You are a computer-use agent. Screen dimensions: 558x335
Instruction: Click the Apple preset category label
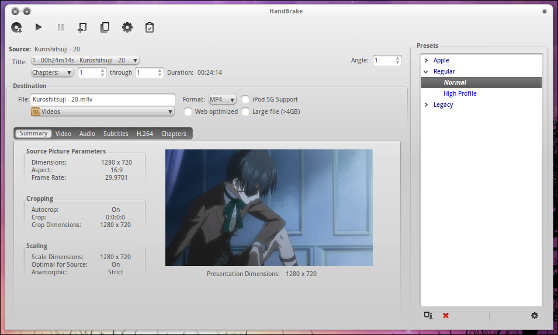coord(441,61)
